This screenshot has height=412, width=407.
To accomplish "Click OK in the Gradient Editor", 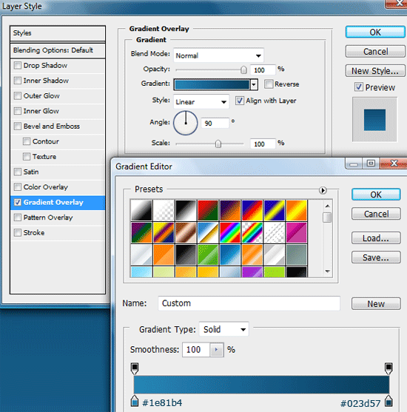I will click(x=376, y=195).
